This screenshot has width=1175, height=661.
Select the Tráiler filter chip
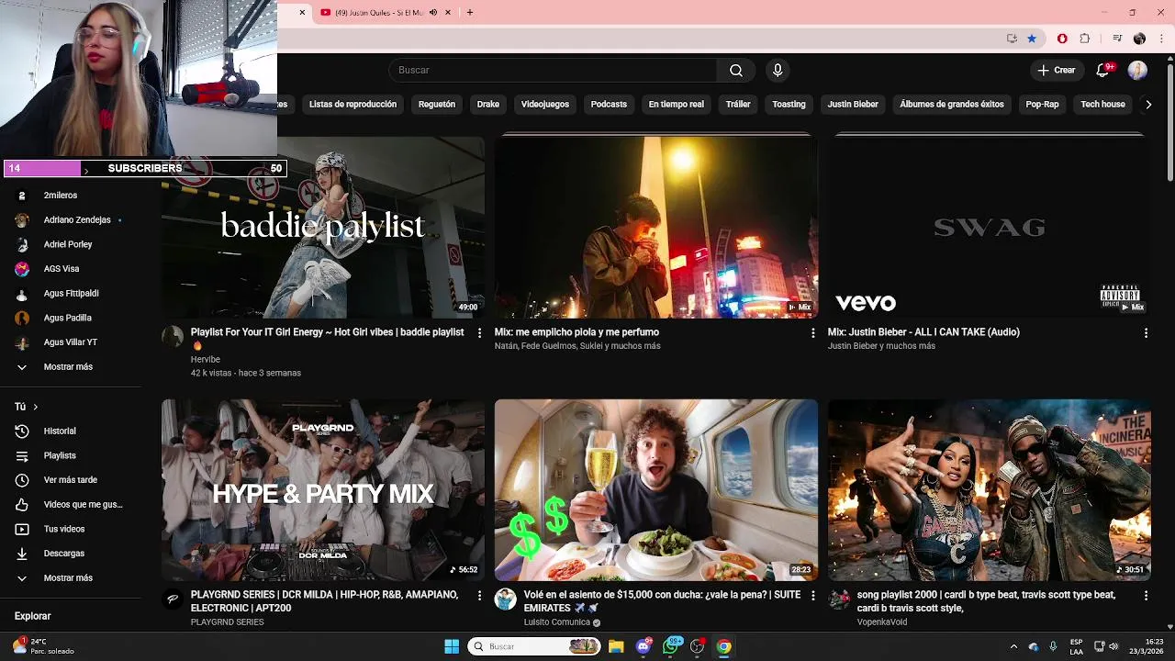pos(738,105)
